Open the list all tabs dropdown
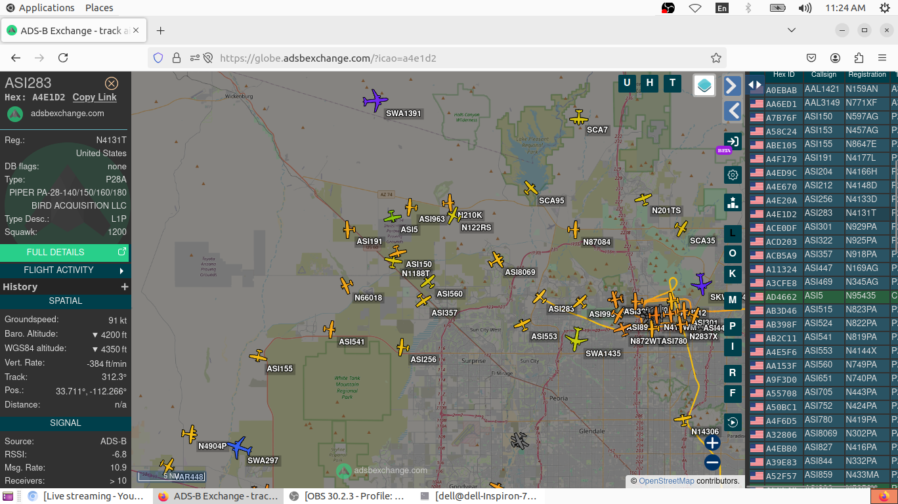 [792, 30]
